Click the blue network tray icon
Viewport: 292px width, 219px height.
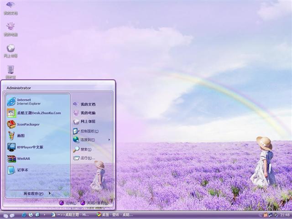270,215
